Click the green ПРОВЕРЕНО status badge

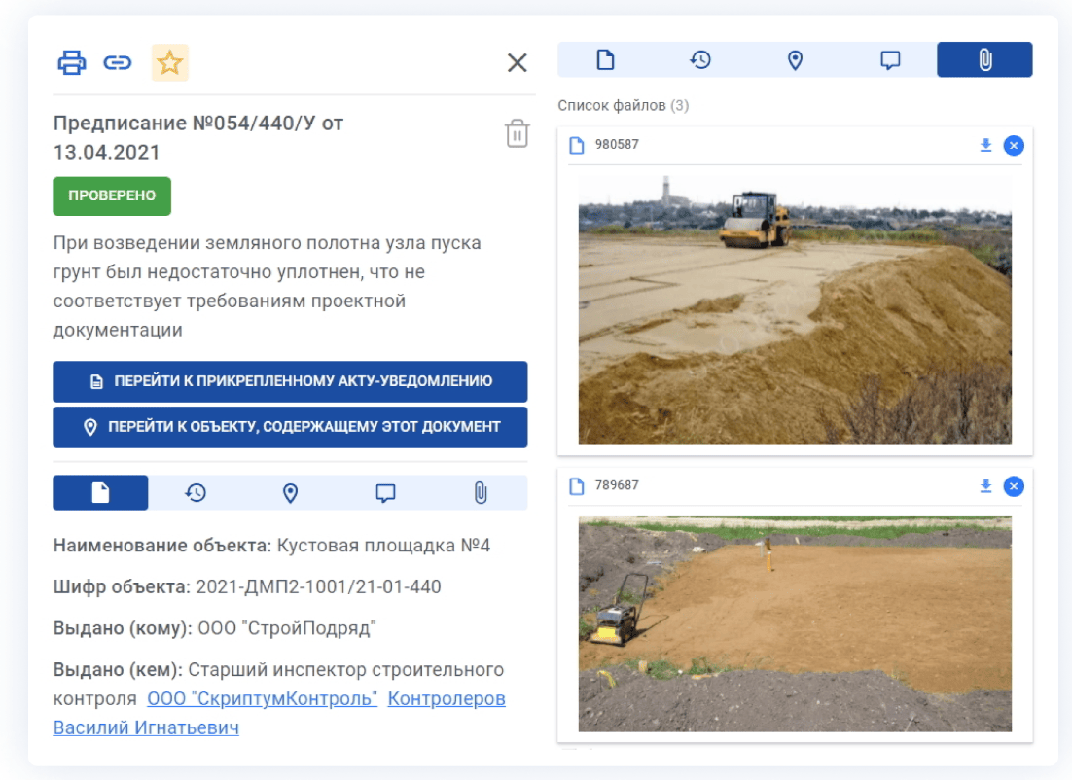pyautogui.click(x=112, y=195)
